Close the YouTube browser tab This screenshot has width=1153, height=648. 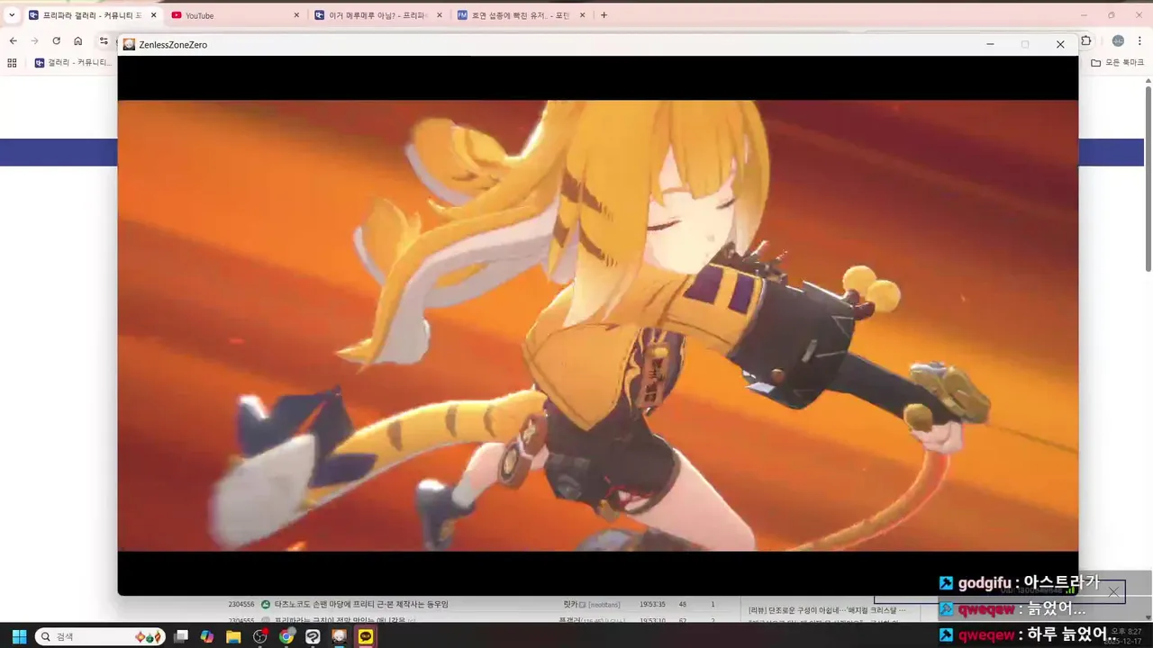coord(296,15)
